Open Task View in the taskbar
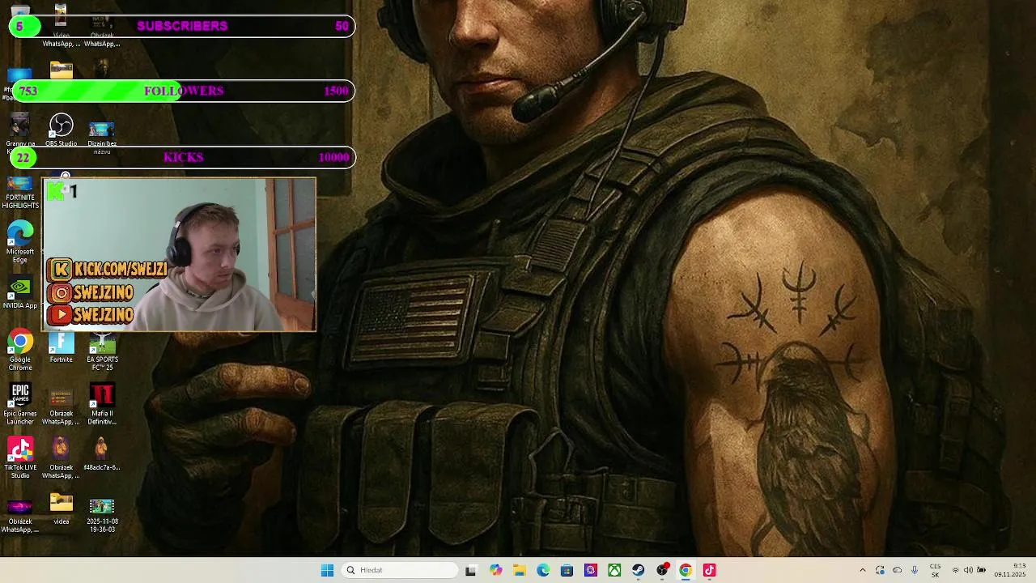 click(470, 570)
